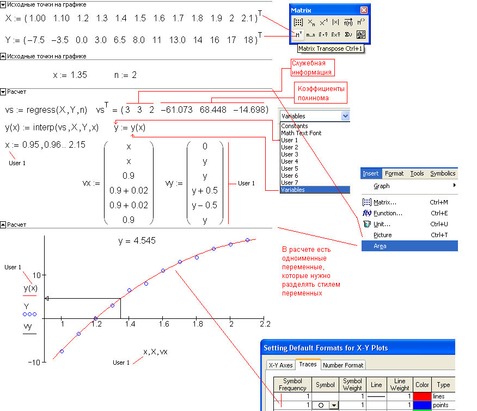Click the 'vs := regress(X,Y,n)' expression
This screenshot has height=411, width=477.
[46, 110]
